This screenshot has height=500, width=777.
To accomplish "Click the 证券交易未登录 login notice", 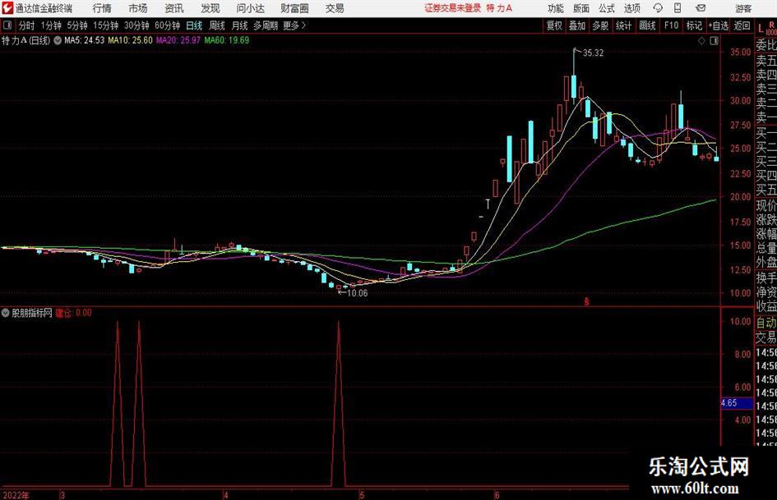I will tap(452, 8).
